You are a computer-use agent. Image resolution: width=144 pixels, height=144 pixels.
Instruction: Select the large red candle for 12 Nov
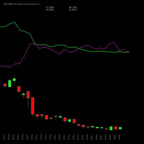tap(33, 106)
